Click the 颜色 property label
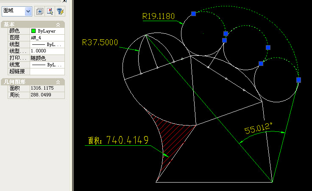 14,31
